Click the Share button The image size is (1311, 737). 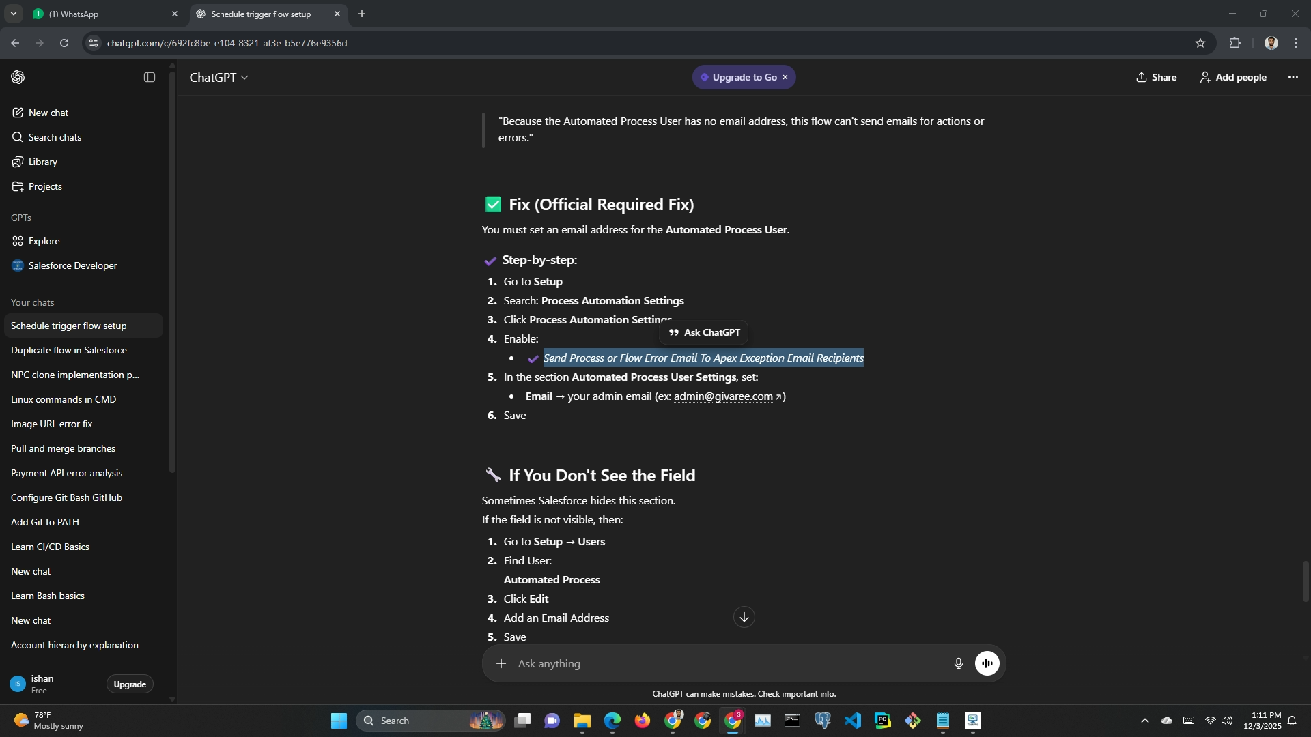coord(1156,77)
